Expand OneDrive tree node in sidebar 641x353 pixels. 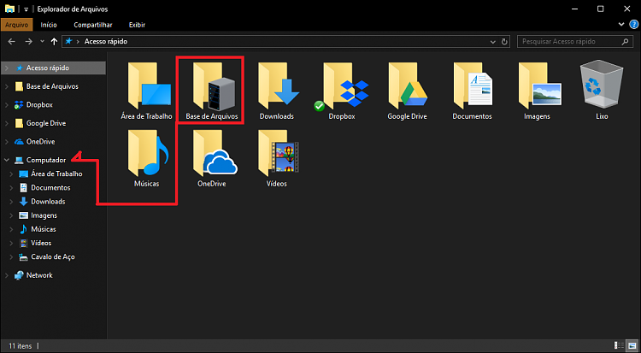tap(6, 142)
